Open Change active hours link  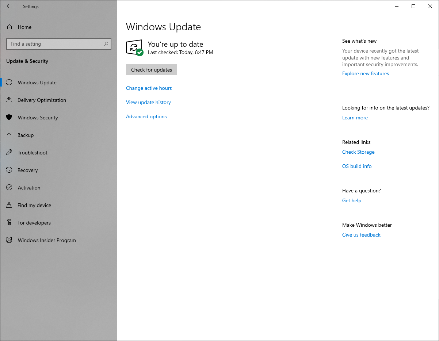click(149, 88)
